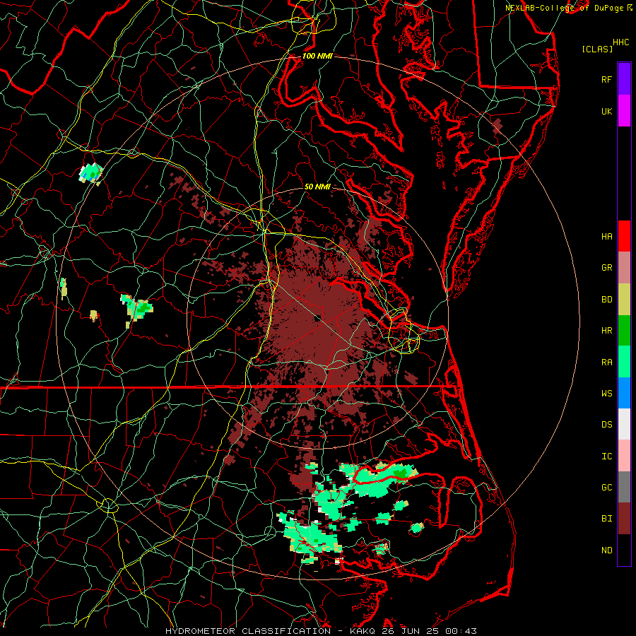Click the GR legend label
Screen dimensions: 636x636
click(x=606, y=268)
